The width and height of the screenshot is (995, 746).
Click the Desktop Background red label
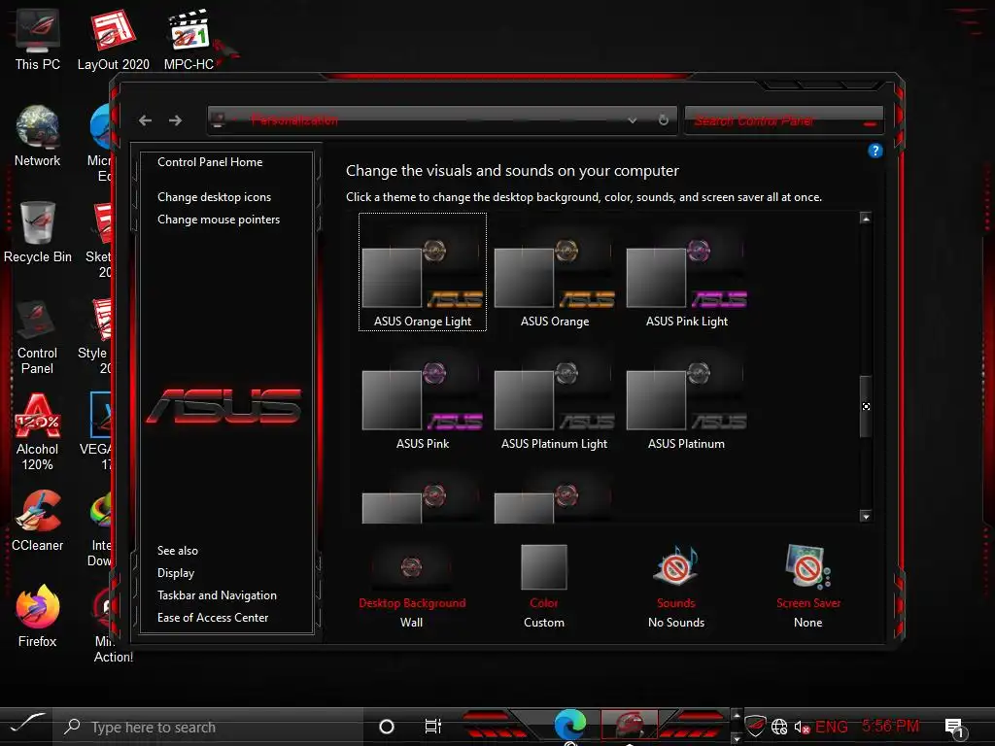(412, 603)
